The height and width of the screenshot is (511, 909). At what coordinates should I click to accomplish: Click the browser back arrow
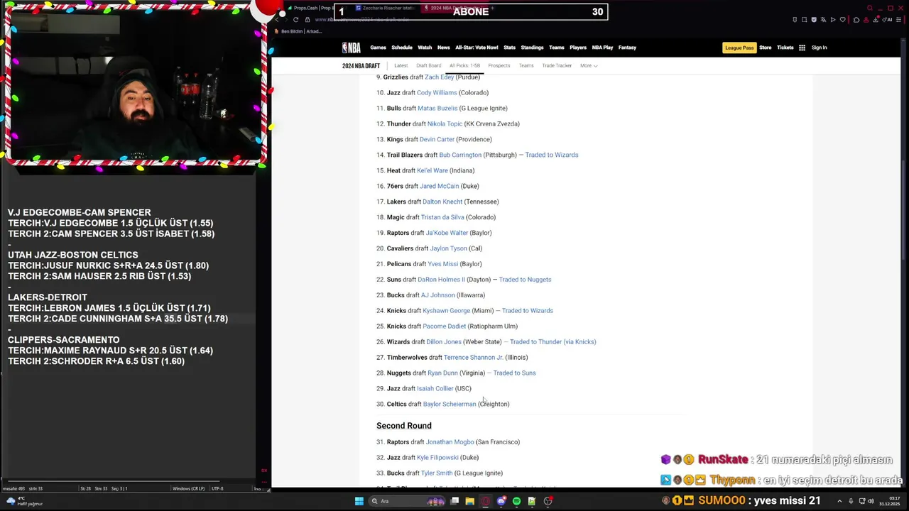[x=278, y=19]
